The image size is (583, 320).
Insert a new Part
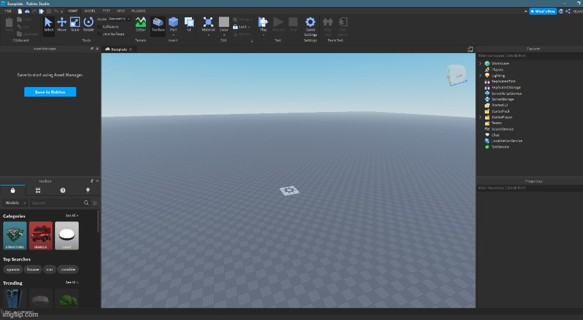(x=173, y=24)
